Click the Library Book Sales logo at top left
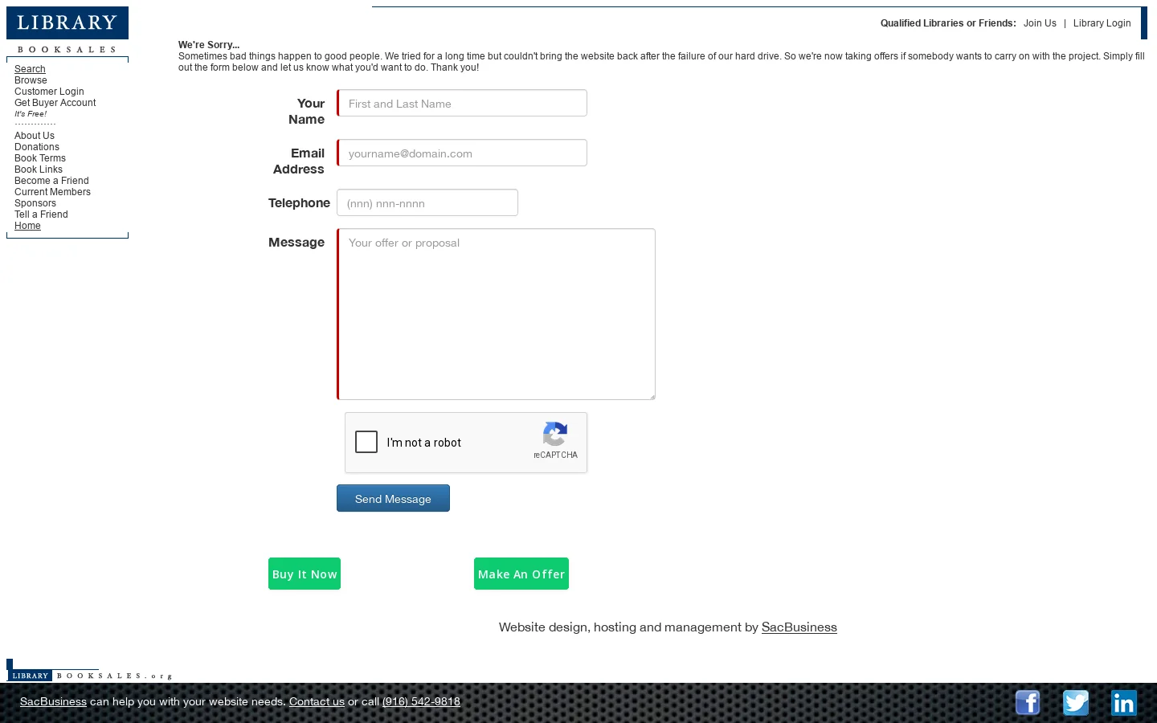Image resolution: width=1157 pixels, height=723 pixels. click(67, 31)
